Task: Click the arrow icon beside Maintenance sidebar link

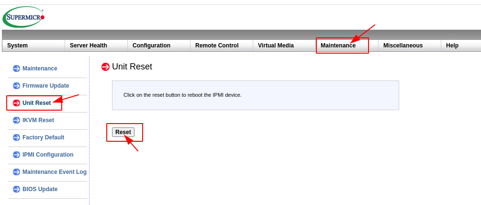Action: tap(16, 68)
